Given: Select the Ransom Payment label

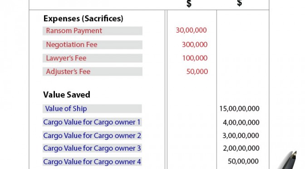Looking at the screenshot, I should click(x=74, y=31).
